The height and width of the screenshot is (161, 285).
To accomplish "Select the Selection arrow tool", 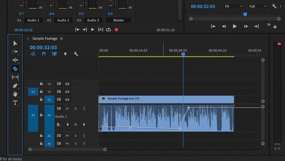I will pos(15,43).
